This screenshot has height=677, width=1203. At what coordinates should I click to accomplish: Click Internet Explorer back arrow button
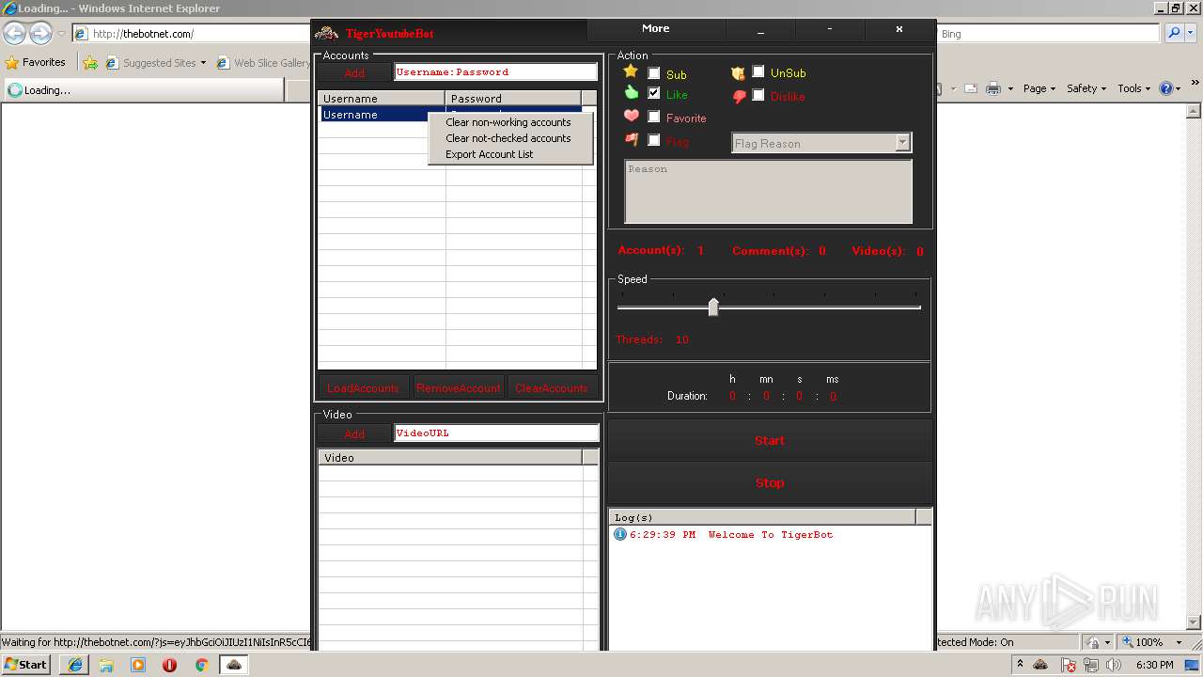pos(15,34)
